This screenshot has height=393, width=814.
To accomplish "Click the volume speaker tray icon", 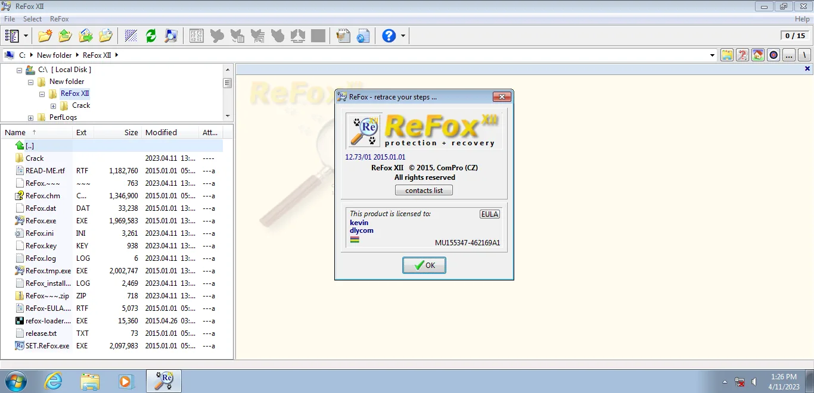I will tap(754, 382).
